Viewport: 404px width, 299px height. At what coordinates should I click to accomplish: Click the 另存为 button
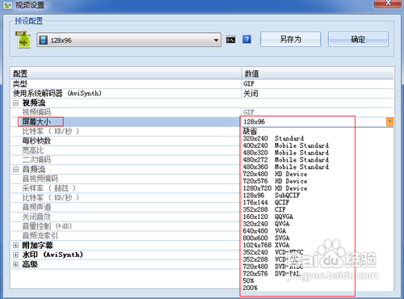coord(290,40)
